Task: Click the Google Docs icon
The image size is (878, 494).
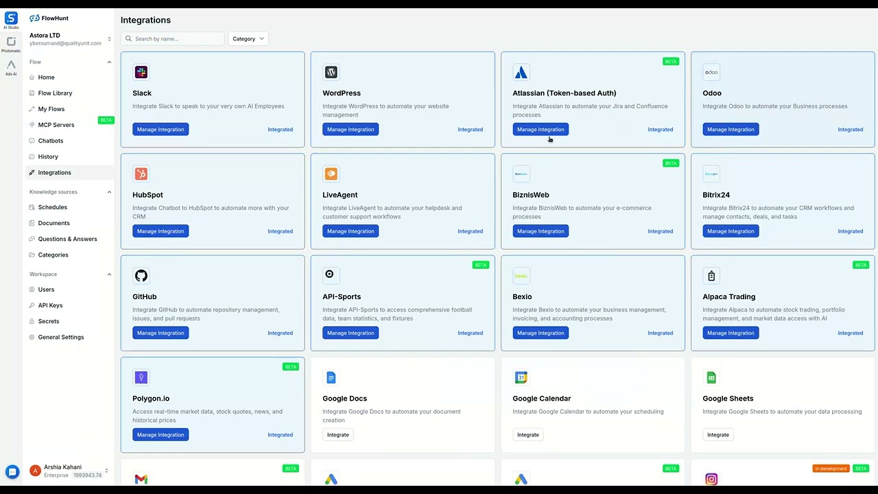Action: [x=331, y=377]
